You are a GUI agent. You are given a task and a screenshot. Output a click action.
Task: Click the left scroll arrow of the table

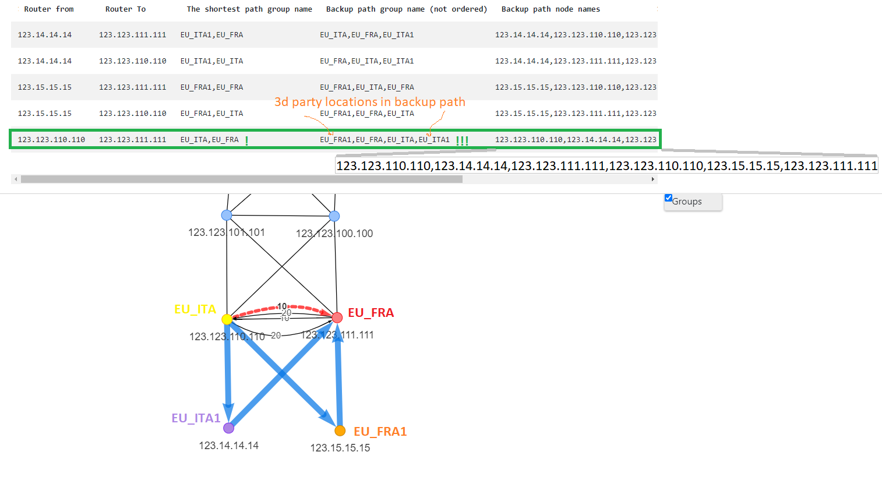15,179
